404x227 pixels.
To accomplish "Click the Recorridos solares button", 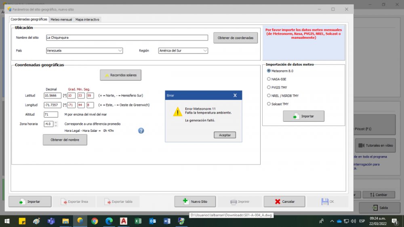I will (x=121, y=75).
